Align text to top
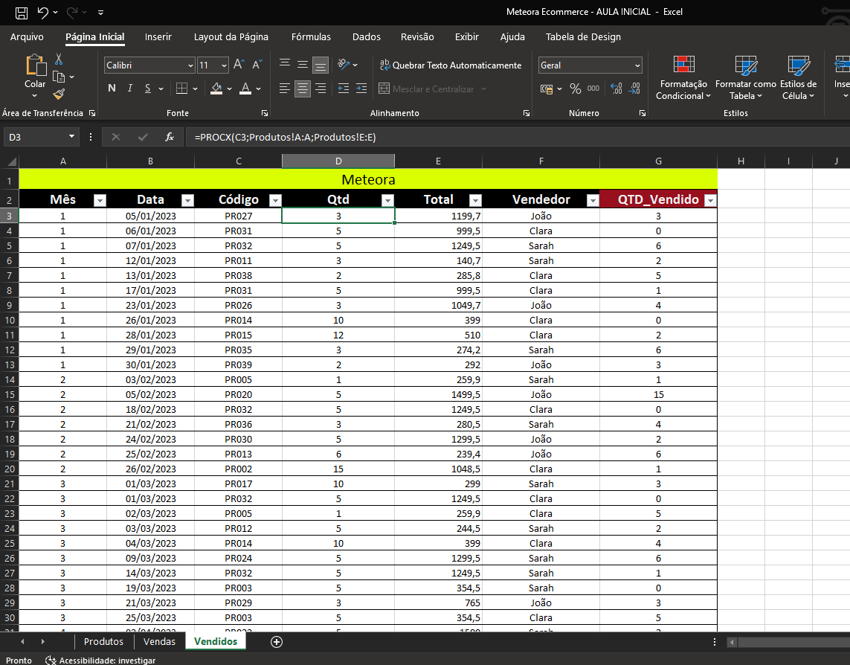This screenshot has width=850, height=665. tap(285, 65)
